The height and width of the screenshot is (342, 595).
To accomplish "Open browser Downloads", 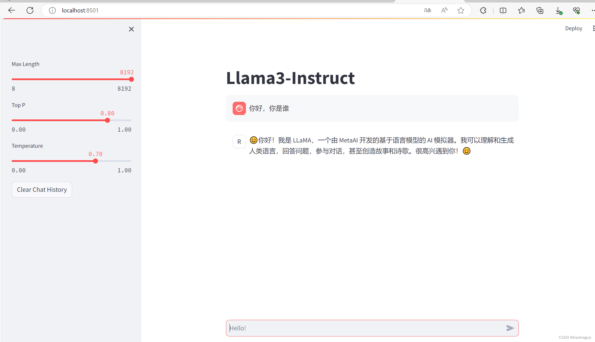I will [558, 10].
